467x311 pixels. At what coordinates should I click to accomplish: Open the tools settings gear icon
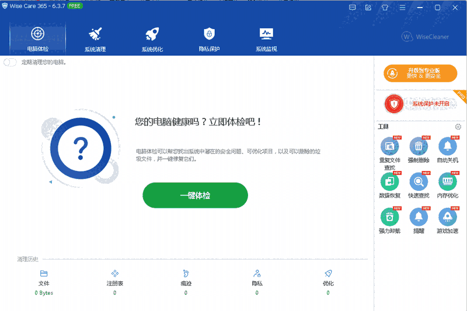click(458, 127)
